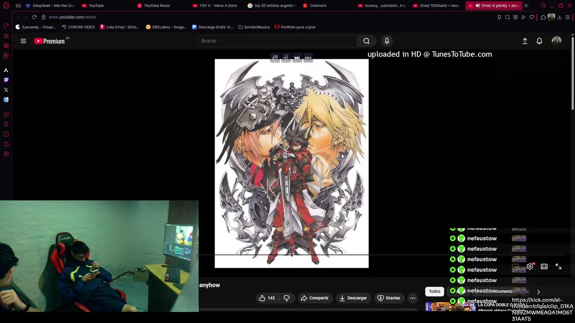The width and height of the screenshot is (575, 323).
Task: Open the DBZLatino bookmark
Action: (166, 27)
